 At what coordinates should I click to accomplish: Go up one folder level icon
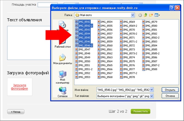[145, 15]
